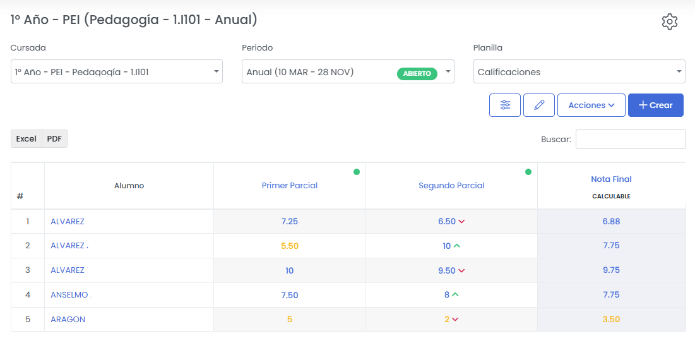The width and height of the screenshot is (695, 338).
Task: Click the green dot on Primer Parcial
Action: coord(357,172)
